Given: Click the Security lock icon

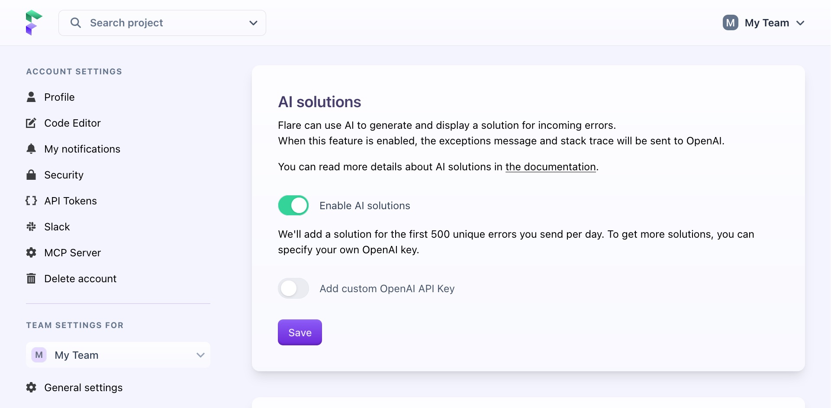Looking at the screenshot, I should [31, 175].
